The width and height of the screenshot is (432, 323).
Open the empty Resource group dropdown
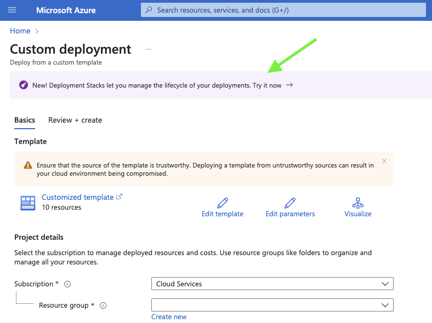[x=272, y=305]
